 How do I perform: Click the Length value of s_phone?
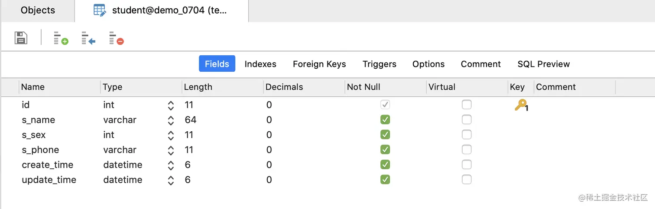189,150
